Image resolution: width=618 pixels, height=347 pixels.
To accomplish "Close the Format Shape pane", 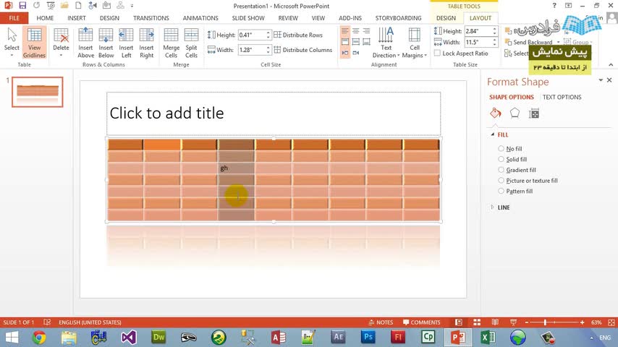I will tap(609, 80).
